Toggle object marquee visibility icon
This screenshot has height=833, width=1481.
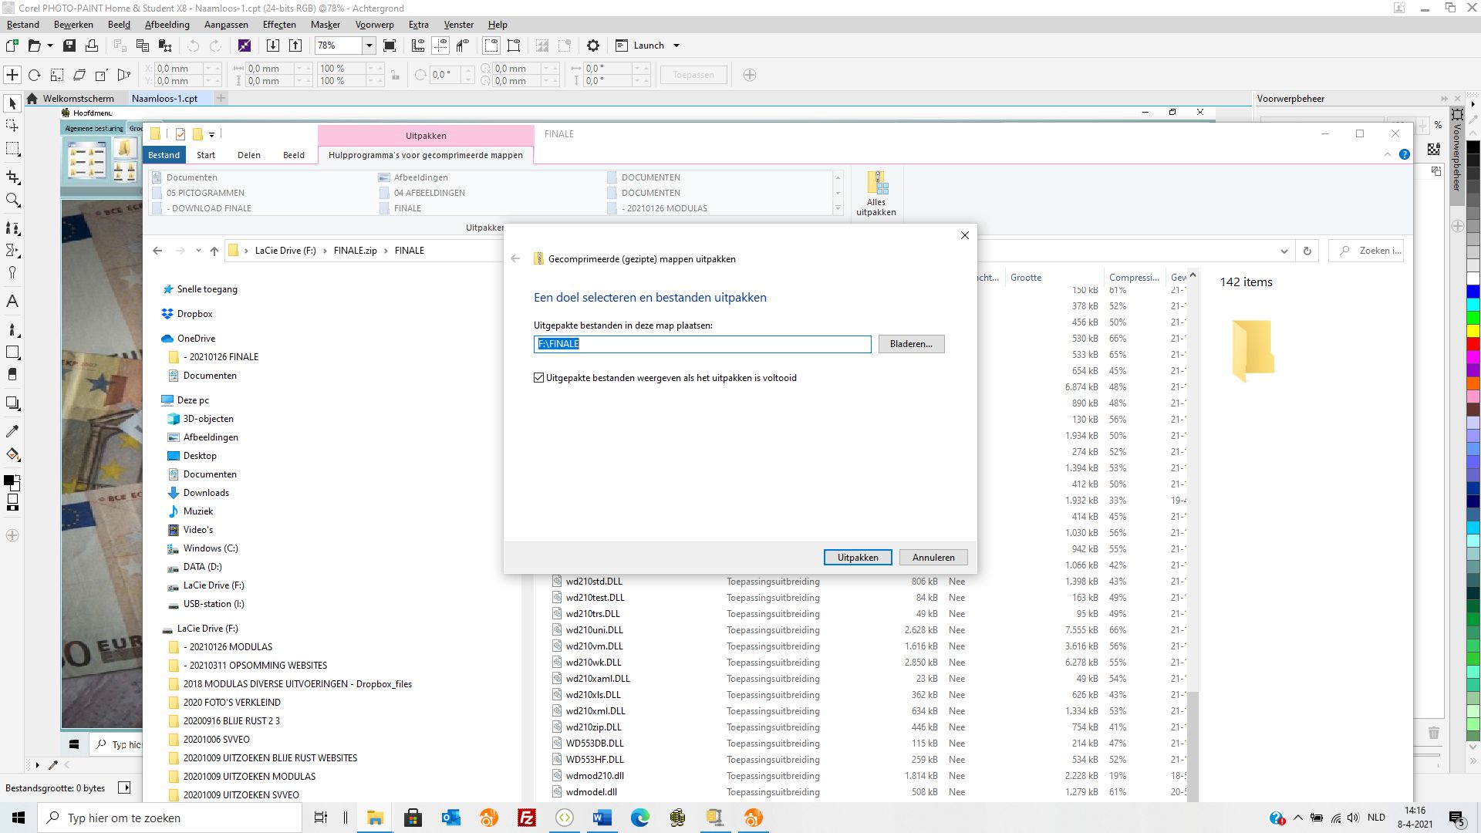pos(514,46)
